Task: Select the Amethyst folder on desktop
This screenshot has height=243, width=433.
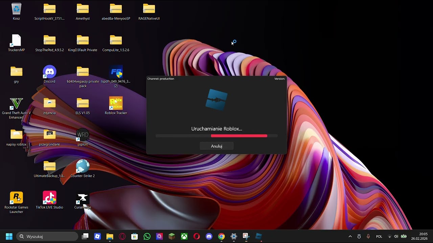Action: [83, 12]
